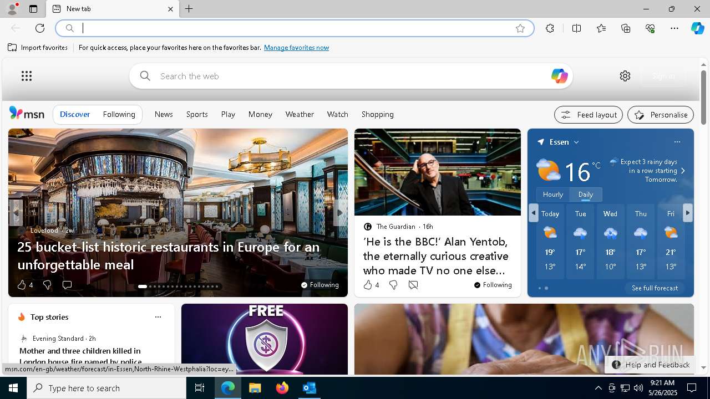Launch Firefox from taskbar

[282, 388]
